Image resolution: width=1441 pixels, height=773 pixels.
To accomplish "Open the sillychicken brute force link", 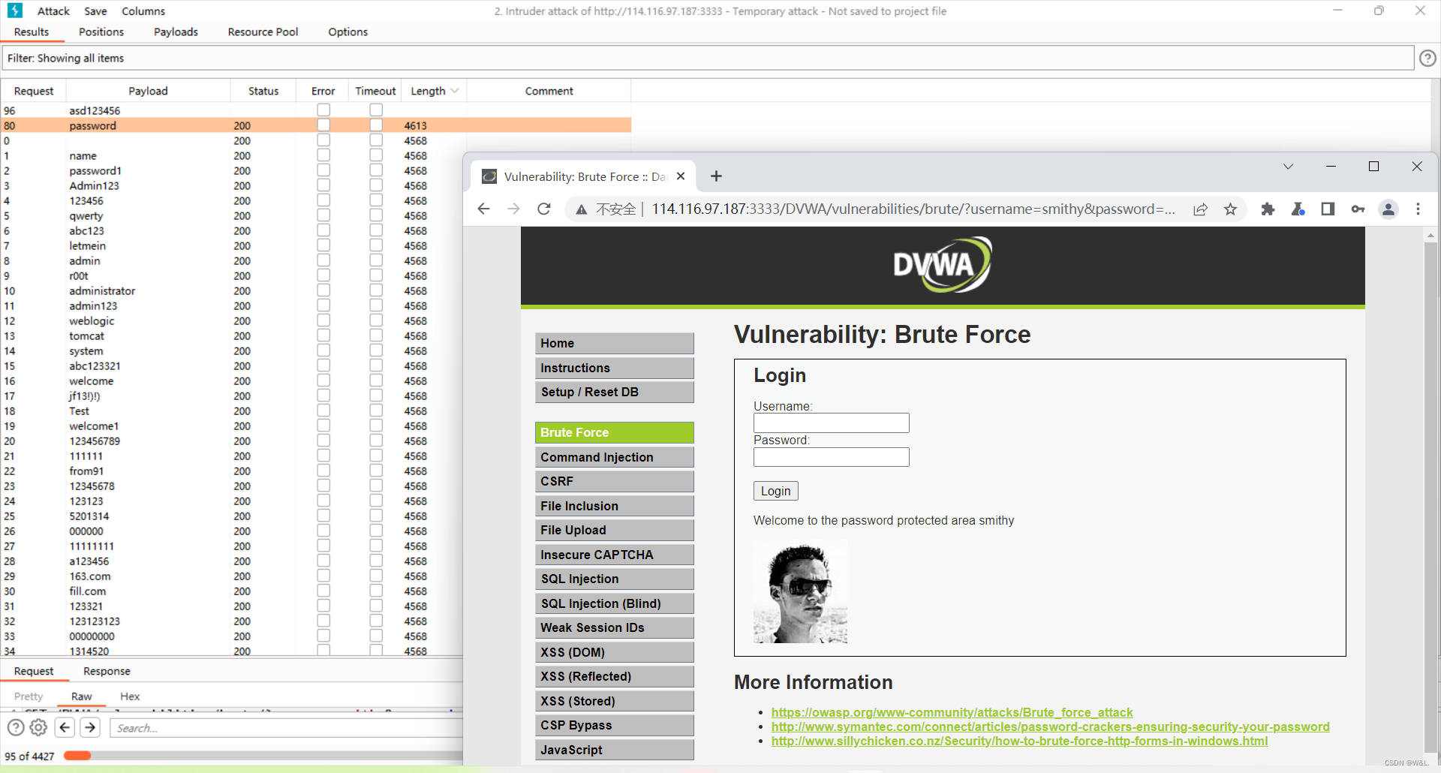I will [x=1019, y=741].
